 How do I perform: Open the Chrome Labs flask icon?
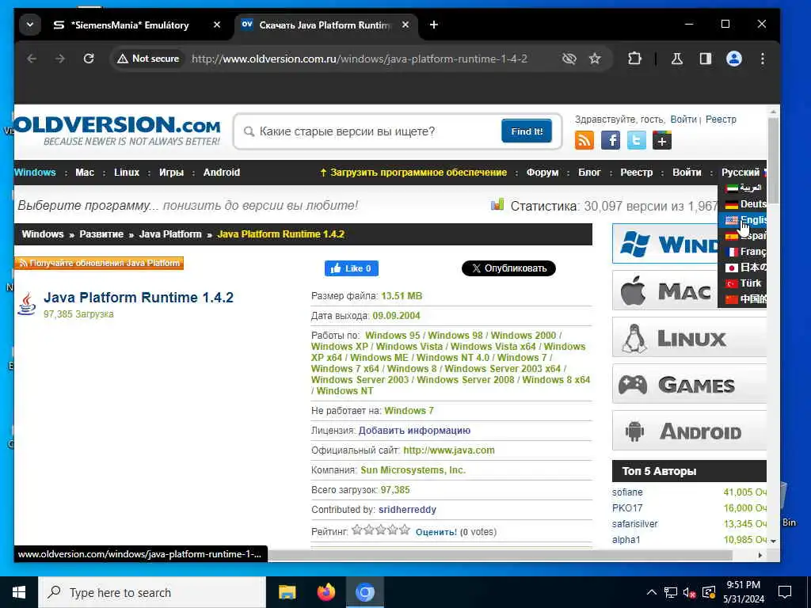[x=677, y=59]
